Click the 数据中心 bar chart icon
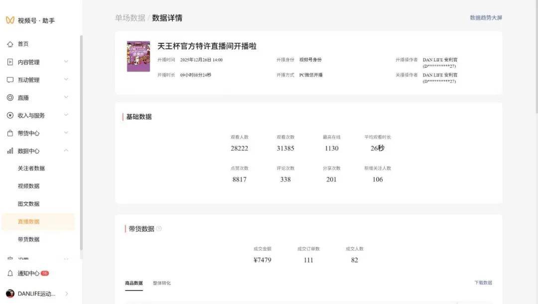538x304 pixels. tap(10, 151)
